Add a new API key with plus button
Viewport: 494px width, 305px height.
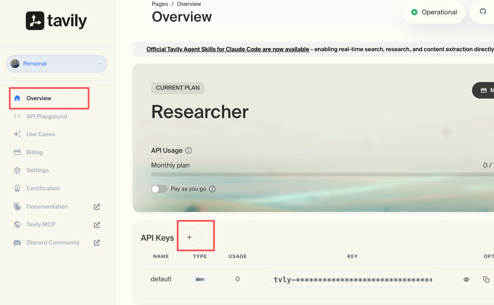[x=189, y=237]
